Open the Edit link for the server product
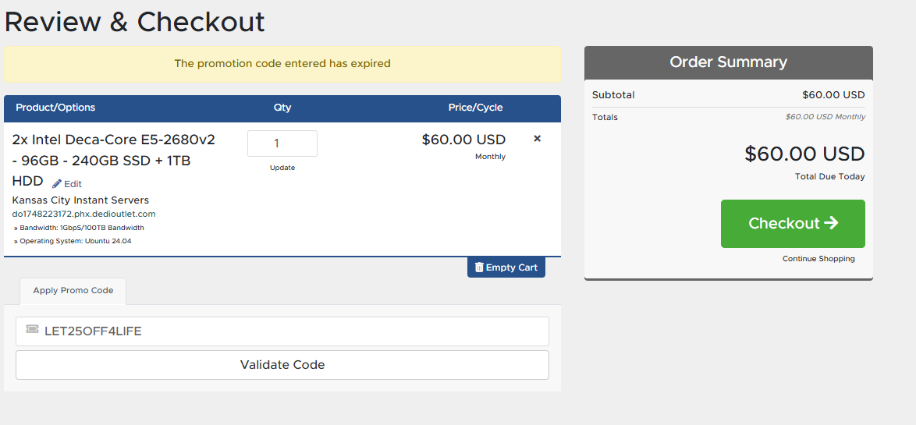 point(67,184)
